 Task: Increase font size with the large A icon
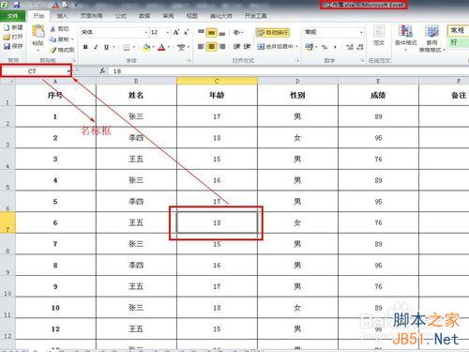[x=176, y=32]
